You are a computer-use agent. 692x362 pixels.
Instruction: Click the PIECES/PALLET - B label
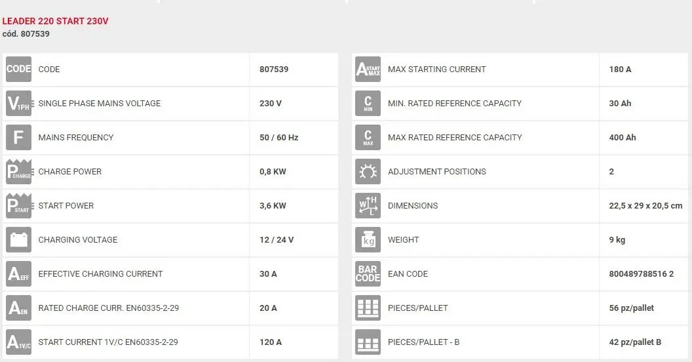click(x=425, y=342)
